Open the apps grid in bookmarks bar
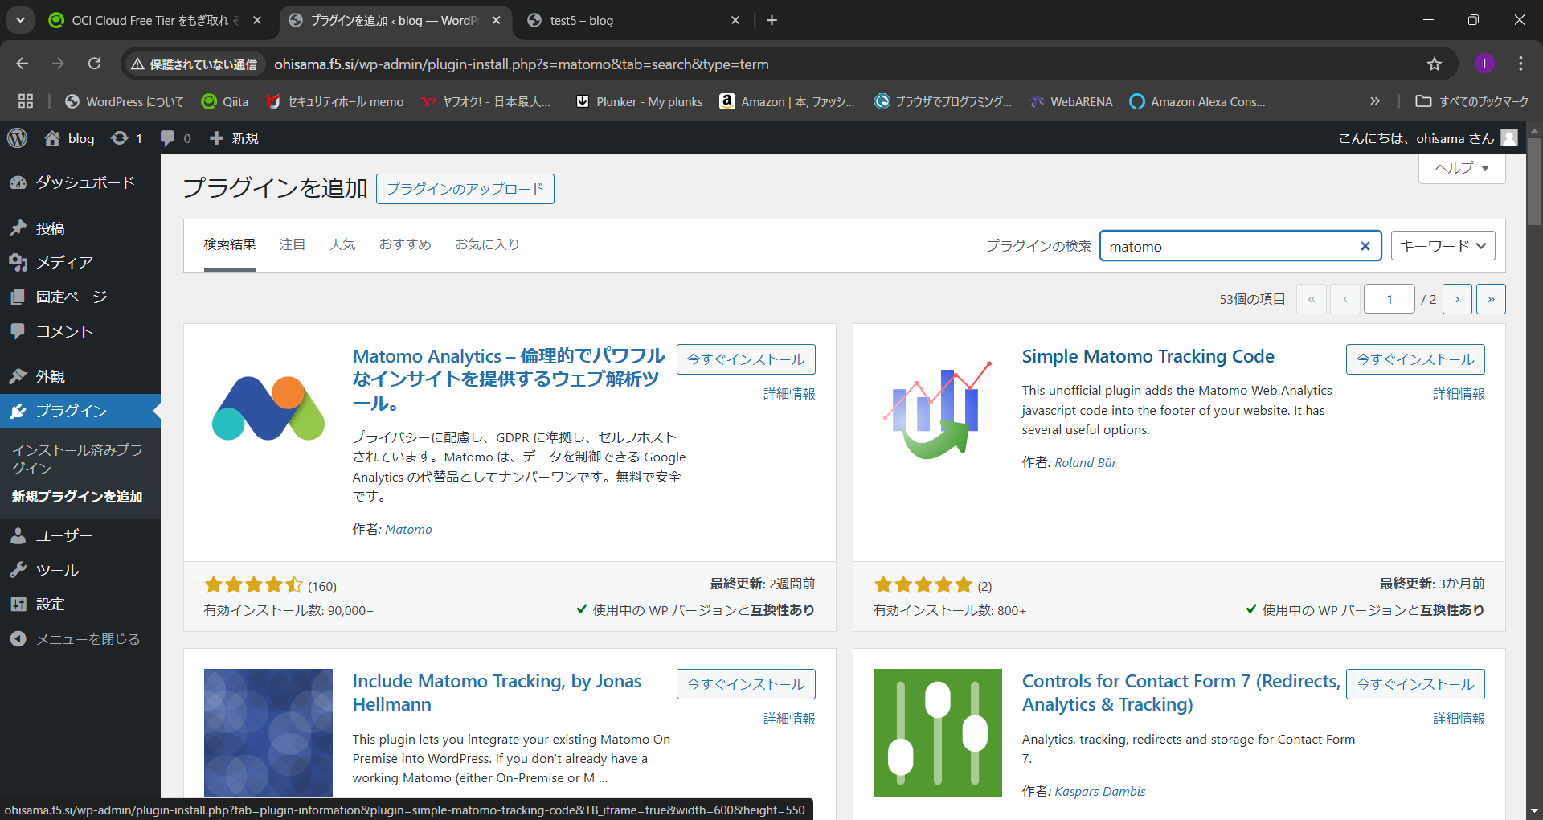This screenshot has height=820, width=1543. [x=26, y=101]
